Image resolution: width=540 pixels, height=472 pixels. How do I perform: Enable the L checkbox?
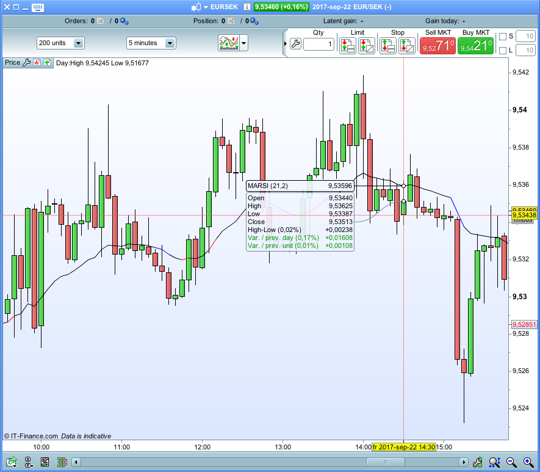click(503, 51)
